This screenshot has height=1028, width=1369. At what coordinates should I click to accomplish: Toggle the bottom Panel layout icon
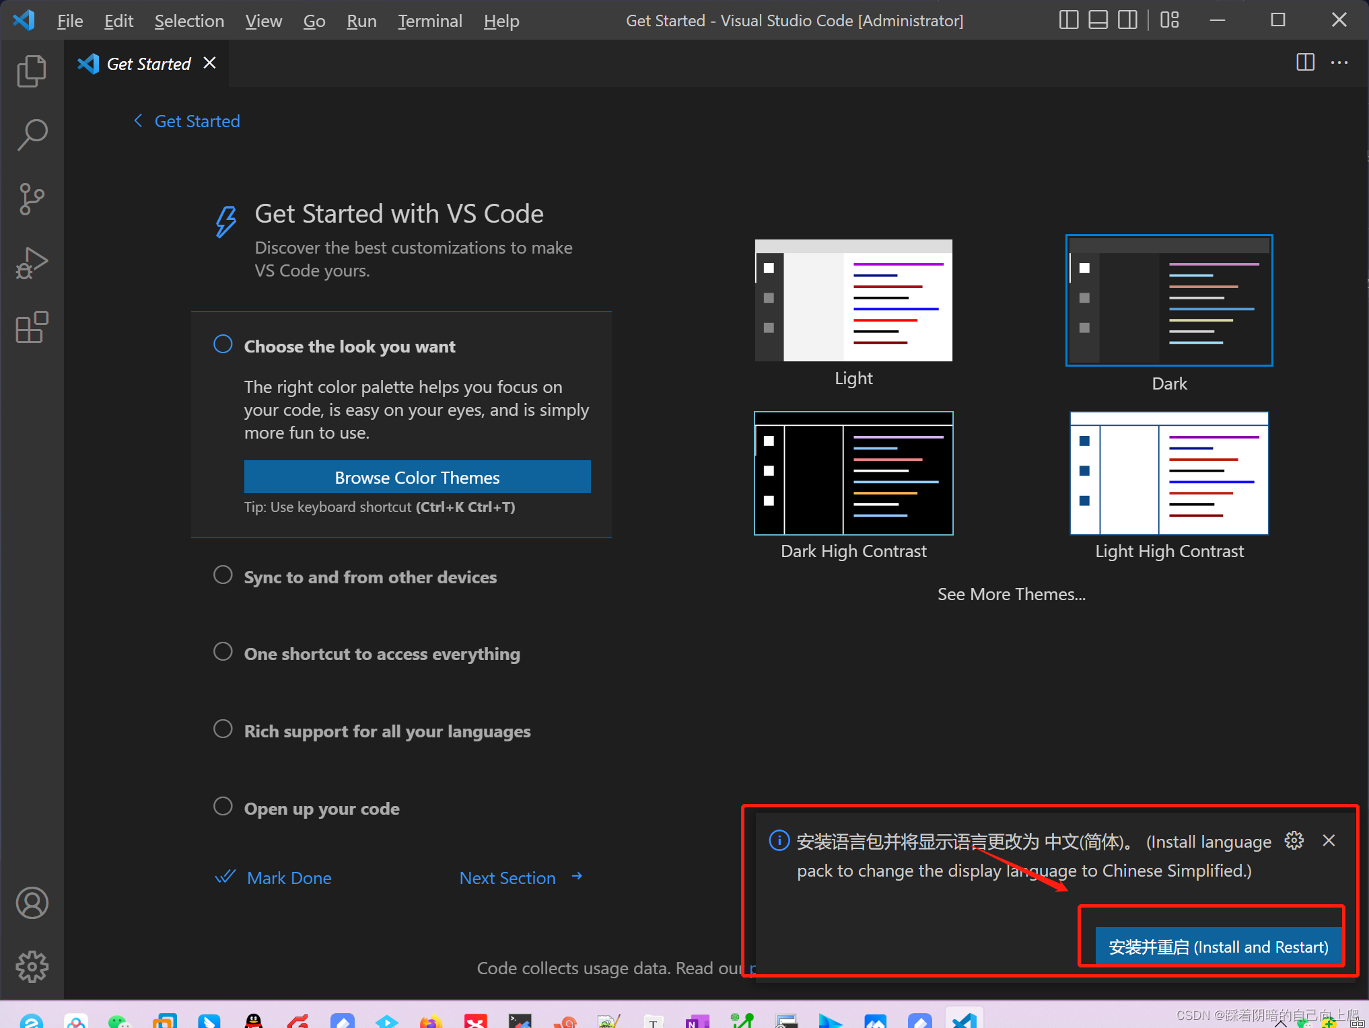(1098, 20)
